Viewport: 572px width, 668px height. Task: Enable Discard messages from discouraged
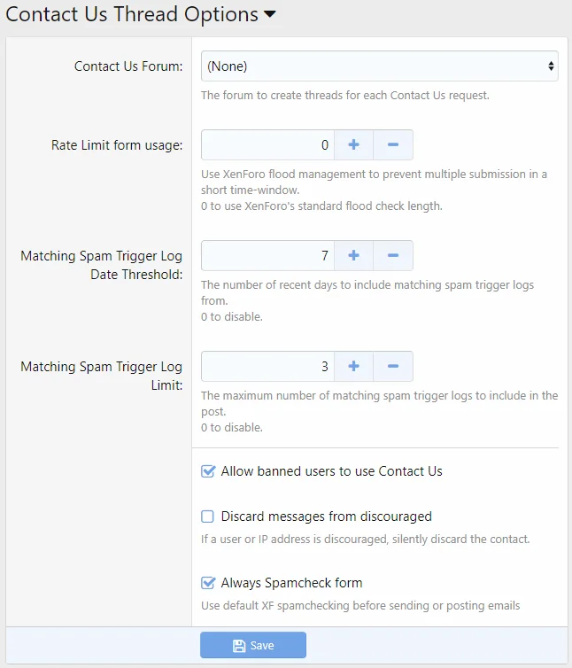click(x=208, y=517)
